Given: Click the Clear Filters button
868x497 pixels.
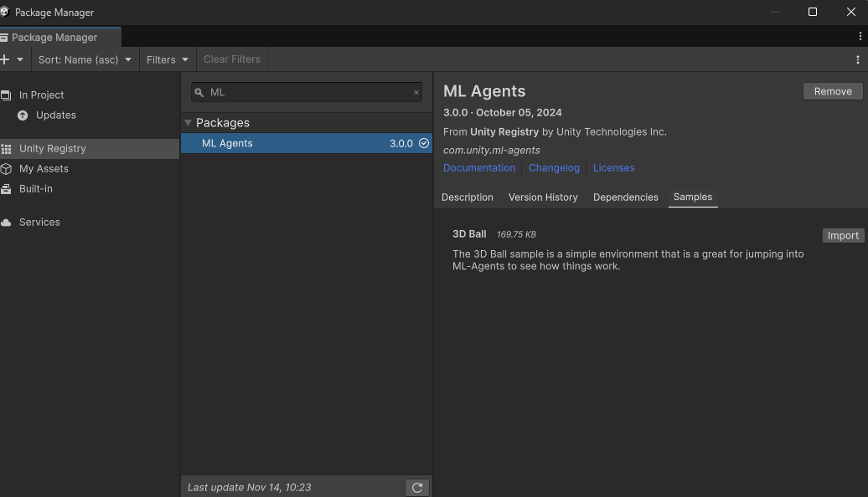Looking at the screenshot, I should tap(231, 59).
